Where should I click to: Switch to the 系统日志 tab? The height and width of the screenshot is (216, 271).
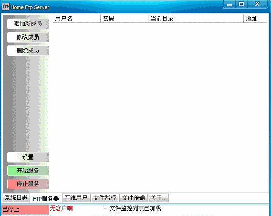[x=16, y=198]
